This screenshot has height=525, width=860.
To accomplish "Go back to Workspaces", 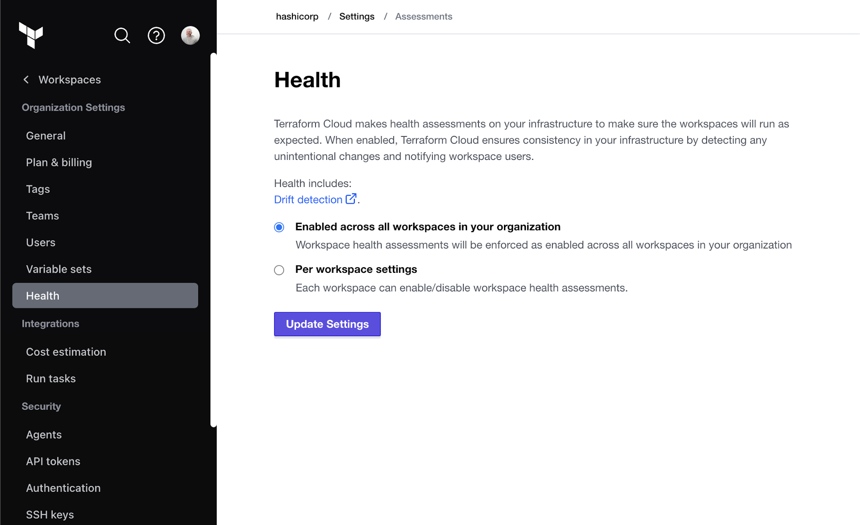I will click(69, 79).
